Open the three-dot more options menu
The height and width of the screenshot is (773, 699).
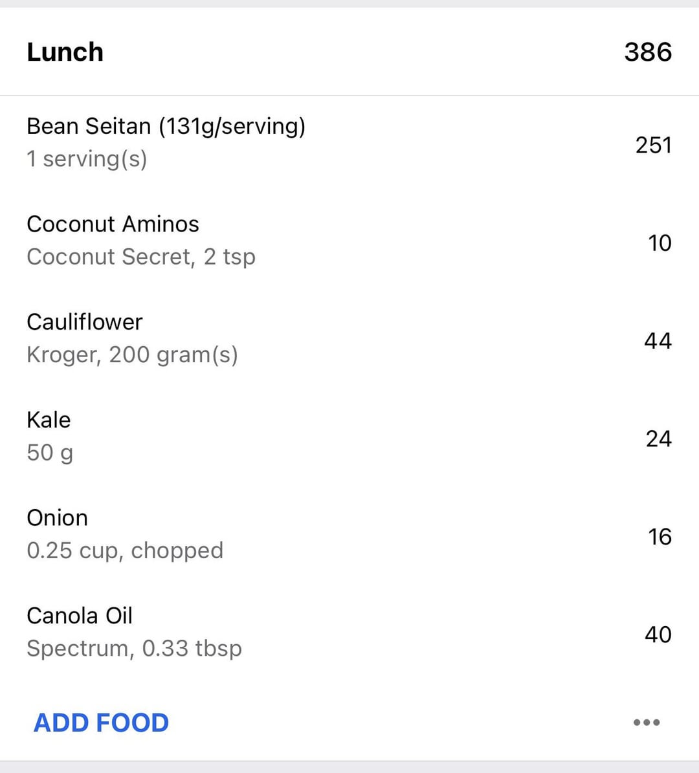(x=646, y=723)
